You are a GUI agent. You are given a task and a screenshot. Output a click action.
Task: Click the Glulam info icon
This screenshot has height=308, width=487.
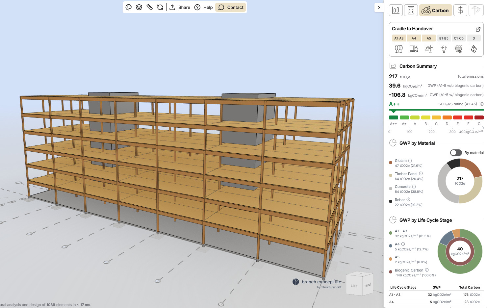tap(410, 161)
